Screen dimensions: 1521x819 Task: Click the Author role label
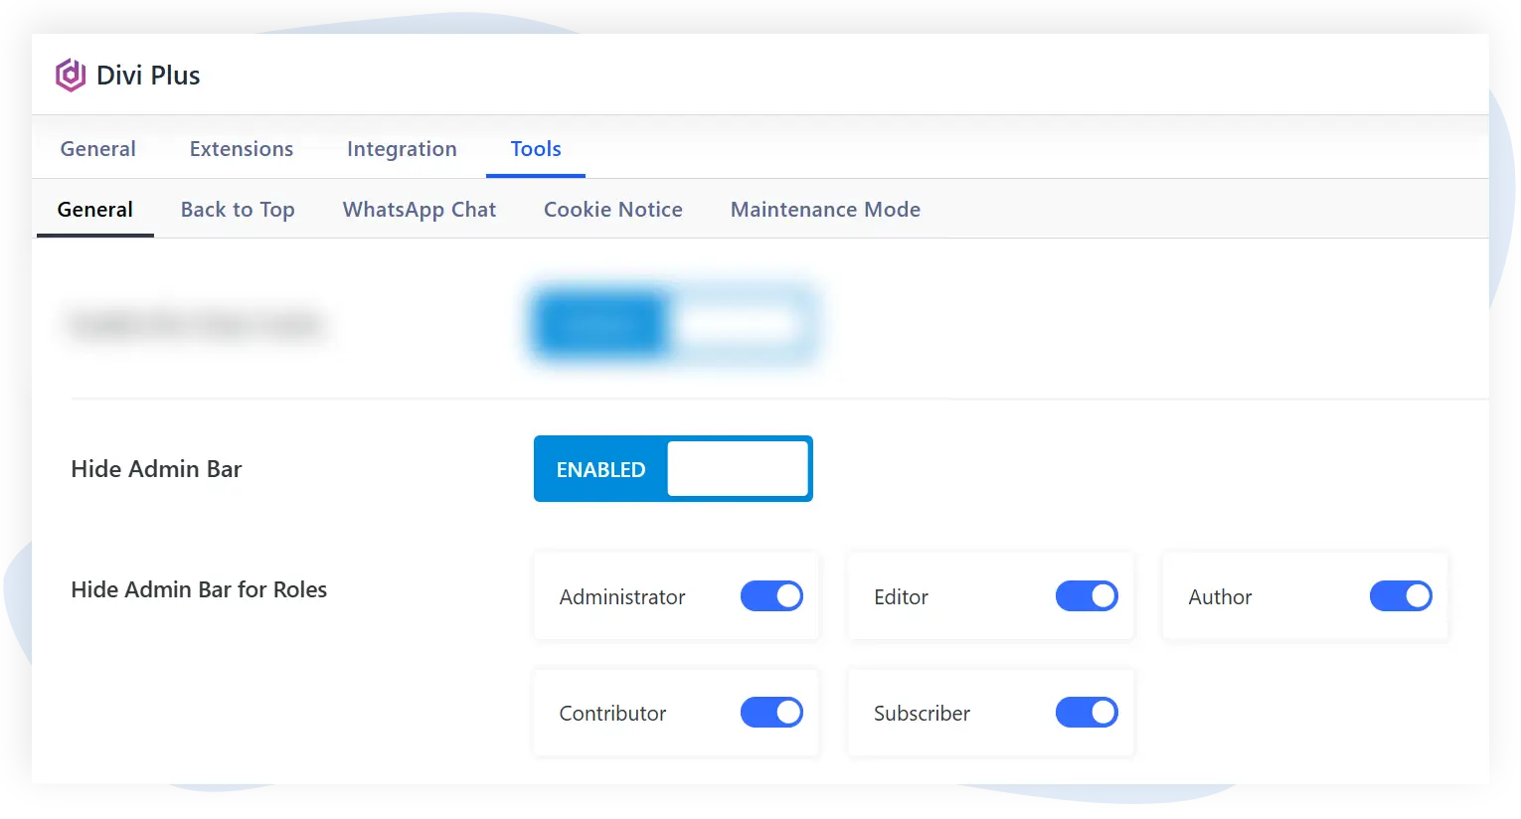pos(1220,597)
